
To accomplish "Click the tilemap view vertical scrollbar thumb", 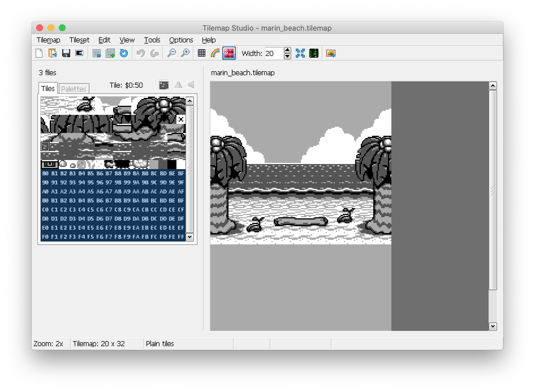I will pyautogui.click(x=493, y=190).
